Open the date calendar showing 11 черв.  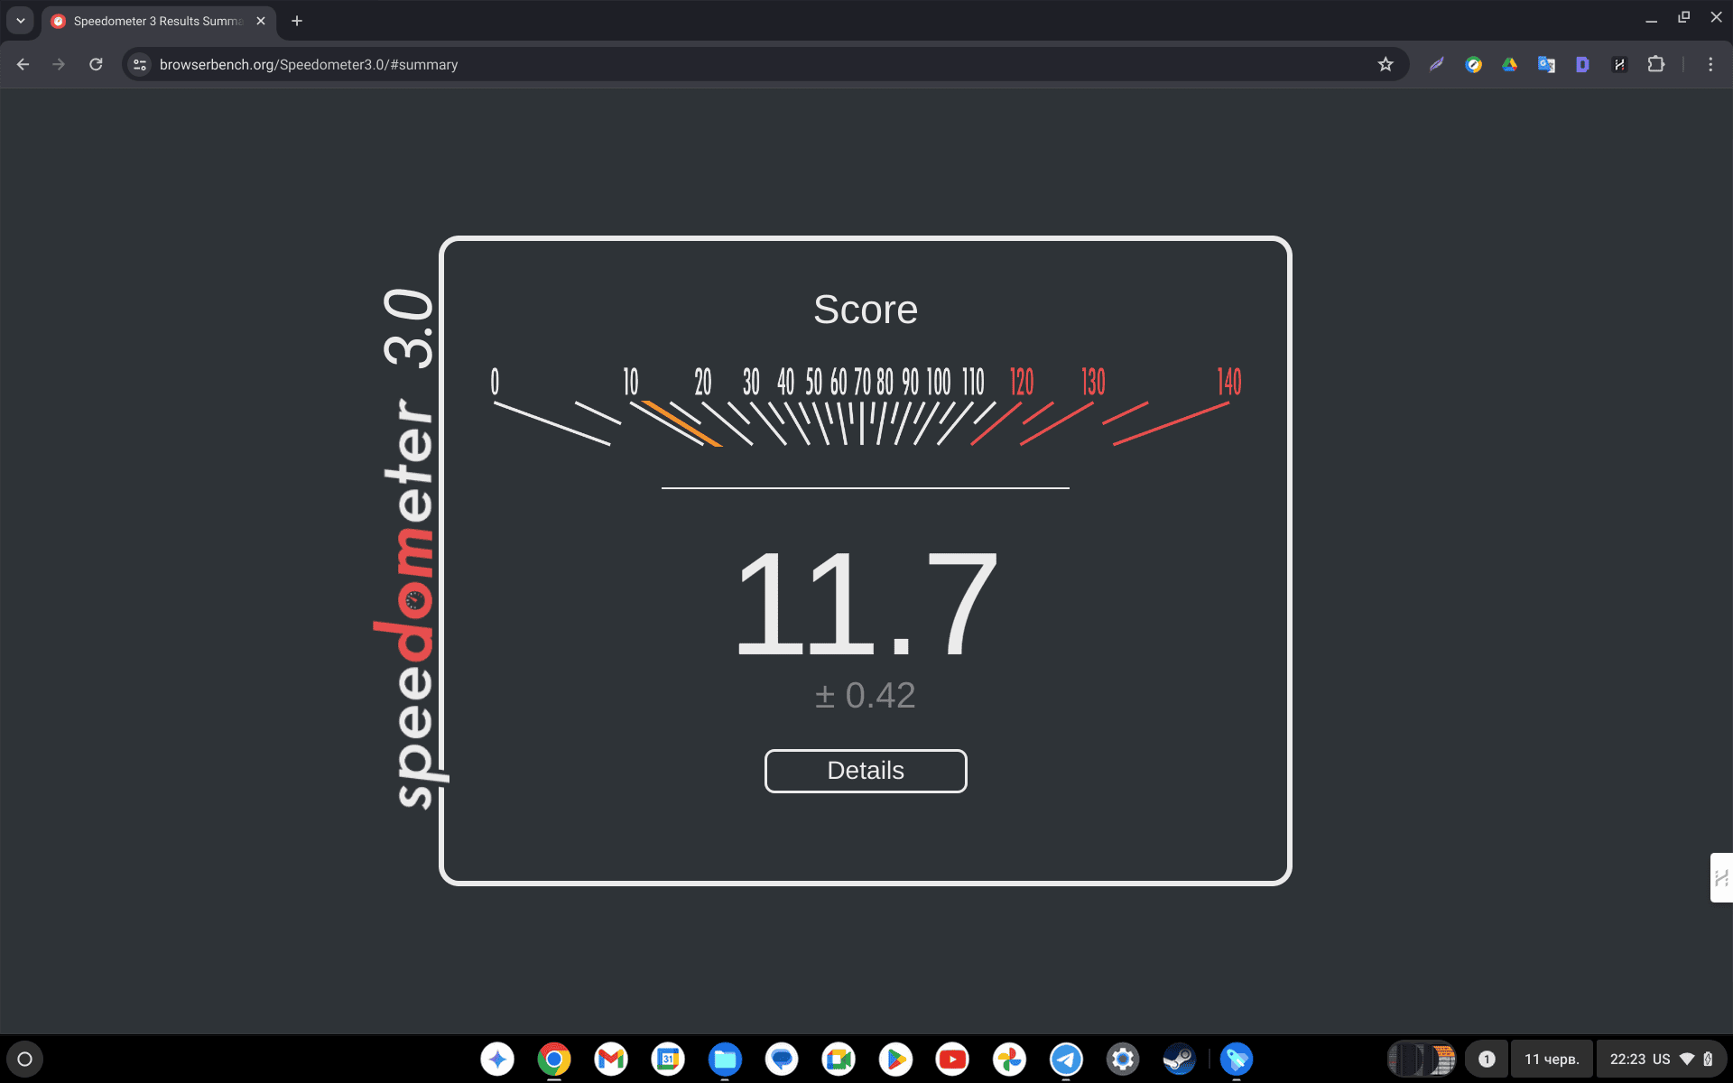[x=1552, y=1059]
